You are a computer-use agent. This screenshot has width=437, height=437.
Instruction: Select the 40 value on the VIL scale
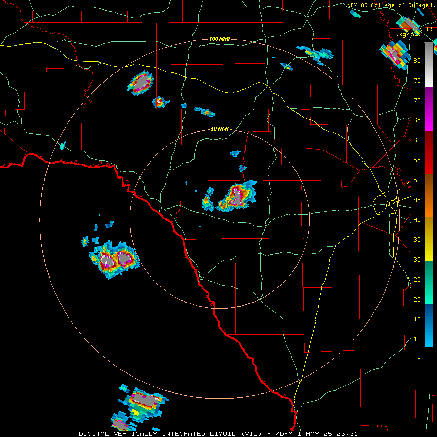[417, 219]
